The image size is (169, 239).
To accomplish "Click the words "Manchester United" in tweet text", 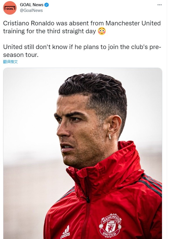I will click(x=133, y=23).
